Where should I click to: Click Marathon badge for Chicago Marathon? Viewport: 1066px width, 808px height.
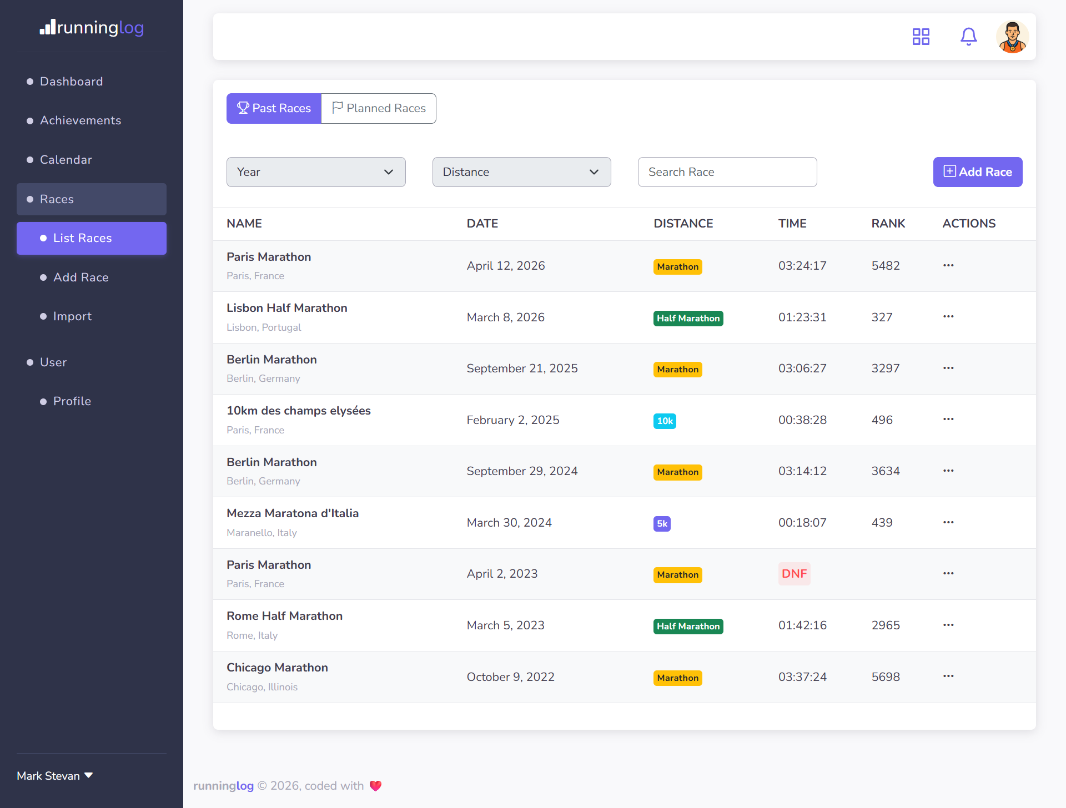(x=677, y=678)
